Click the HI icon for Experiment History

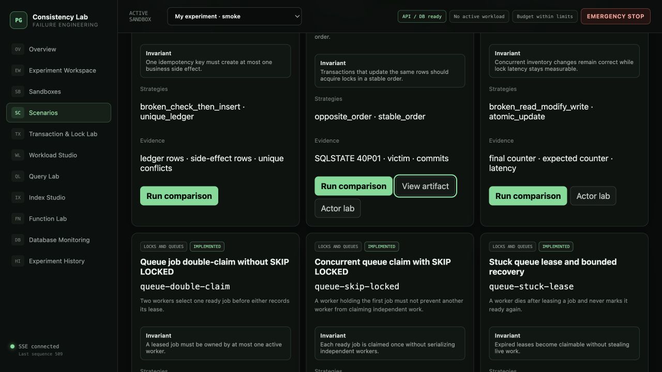click(x=18, y=261)
